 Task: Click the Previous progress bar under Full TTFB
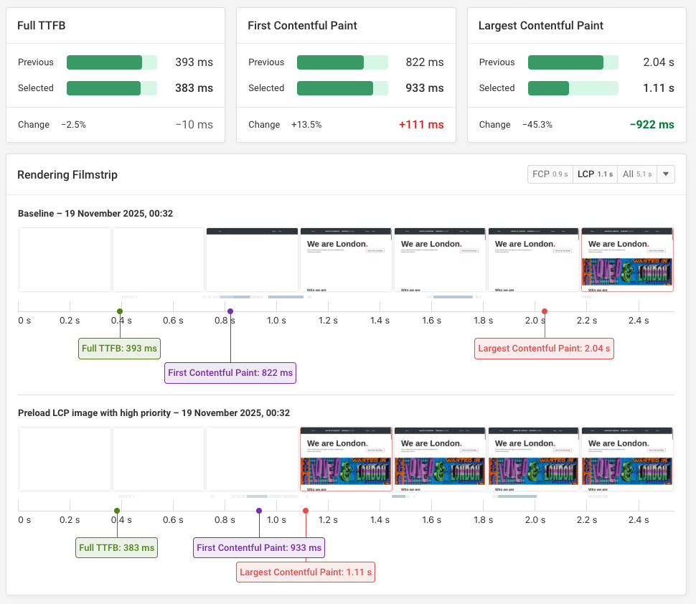tap(111, 62)
